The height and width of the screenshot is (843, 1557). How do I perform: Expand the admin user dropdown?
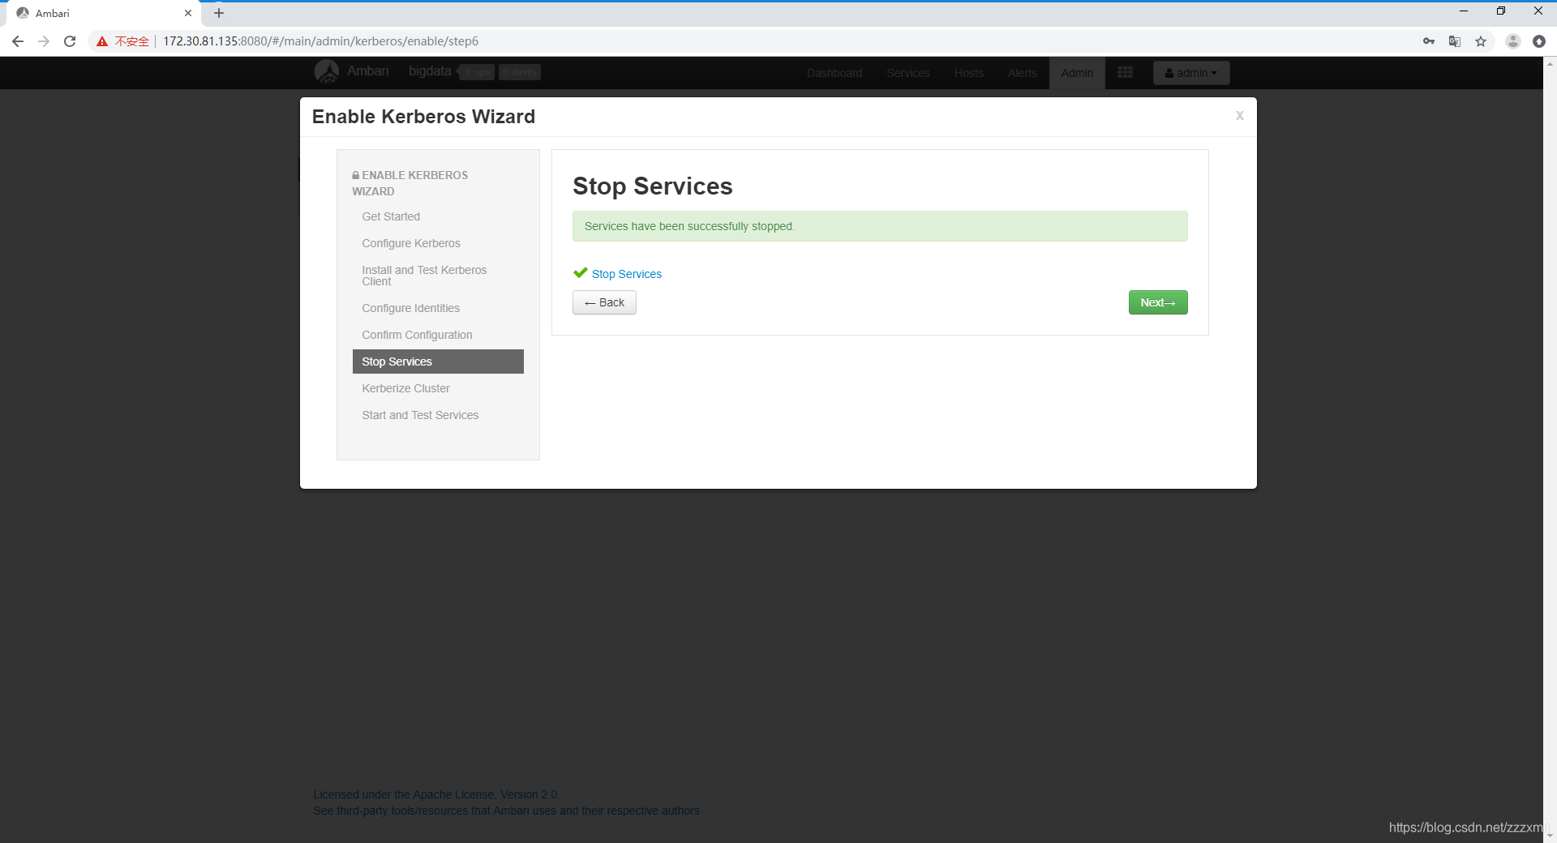pyautogui.click(x=1191, y=73)
